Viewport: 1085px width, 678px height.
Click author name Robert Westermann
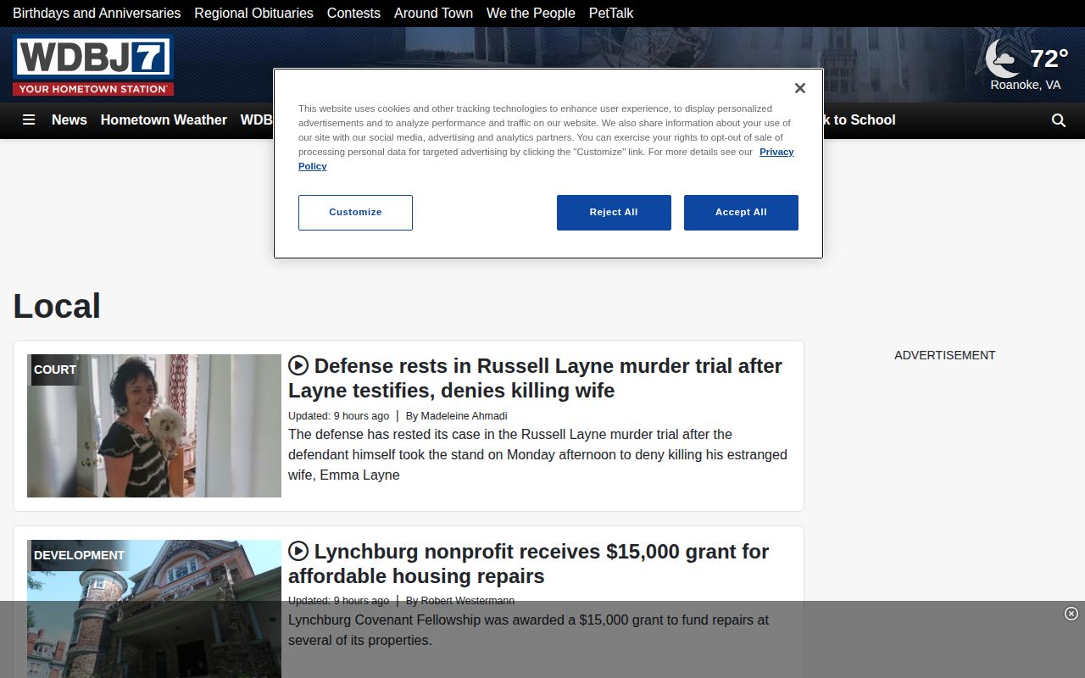(467, 601)
